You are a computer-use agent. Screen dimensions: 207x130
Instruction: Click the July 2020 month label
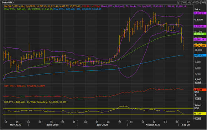pyautogui.click(x=102, y=125)
